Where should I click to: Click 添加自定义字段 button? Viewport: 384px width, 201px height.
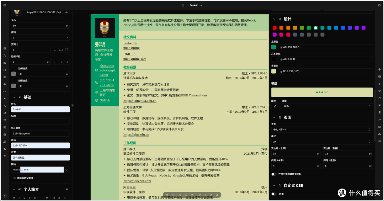tap(23, 178)
